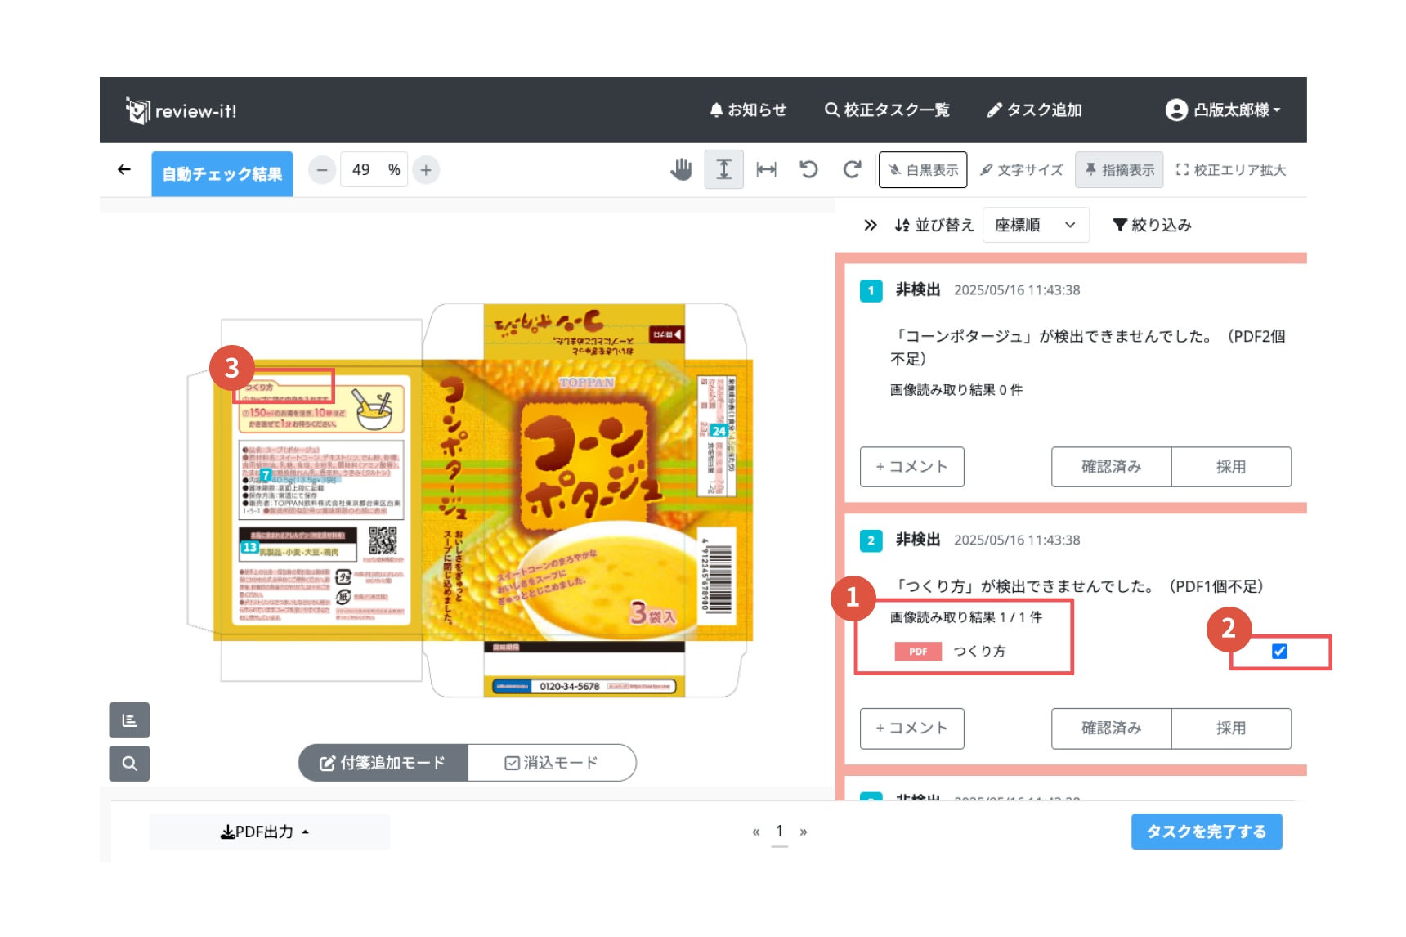Open タスク追加 menu item
This screenshot has height=937, width=1406.
1034,110
